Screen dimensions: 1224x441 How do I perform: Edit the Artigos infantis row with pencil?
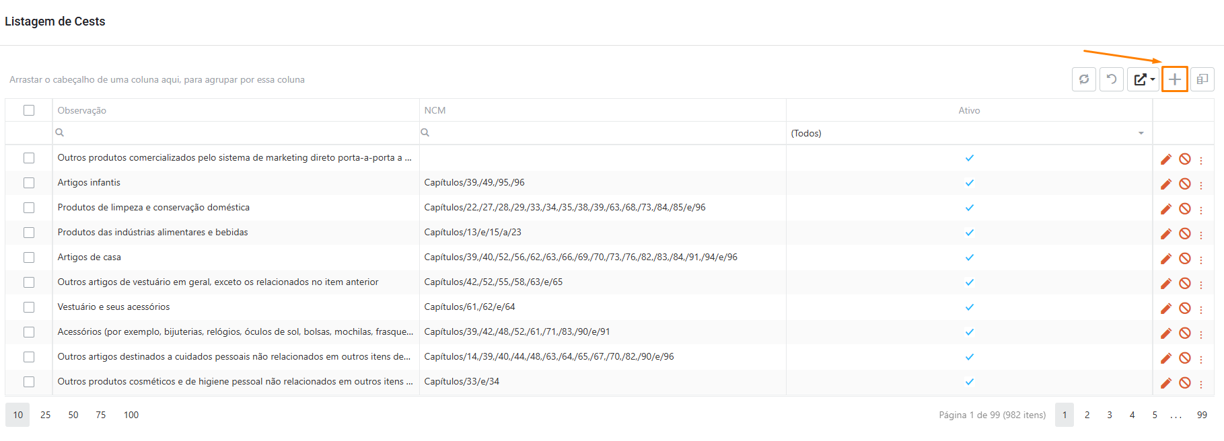click(x=1165, y=184)
